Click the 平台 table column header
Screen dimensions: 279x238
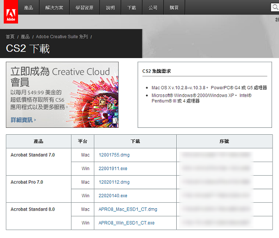pos(83,141)
